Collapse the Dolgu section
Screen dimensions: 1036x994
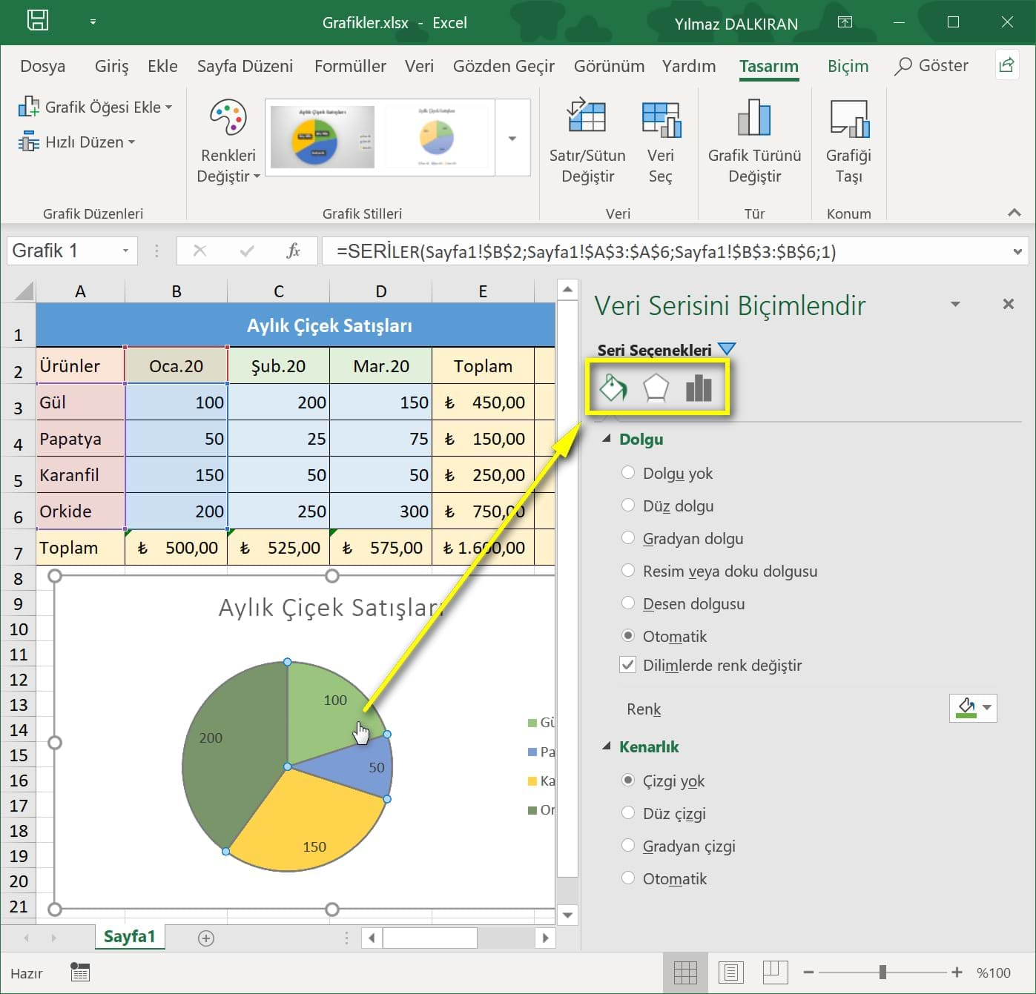pyautogui.click(x=607, y=439)
